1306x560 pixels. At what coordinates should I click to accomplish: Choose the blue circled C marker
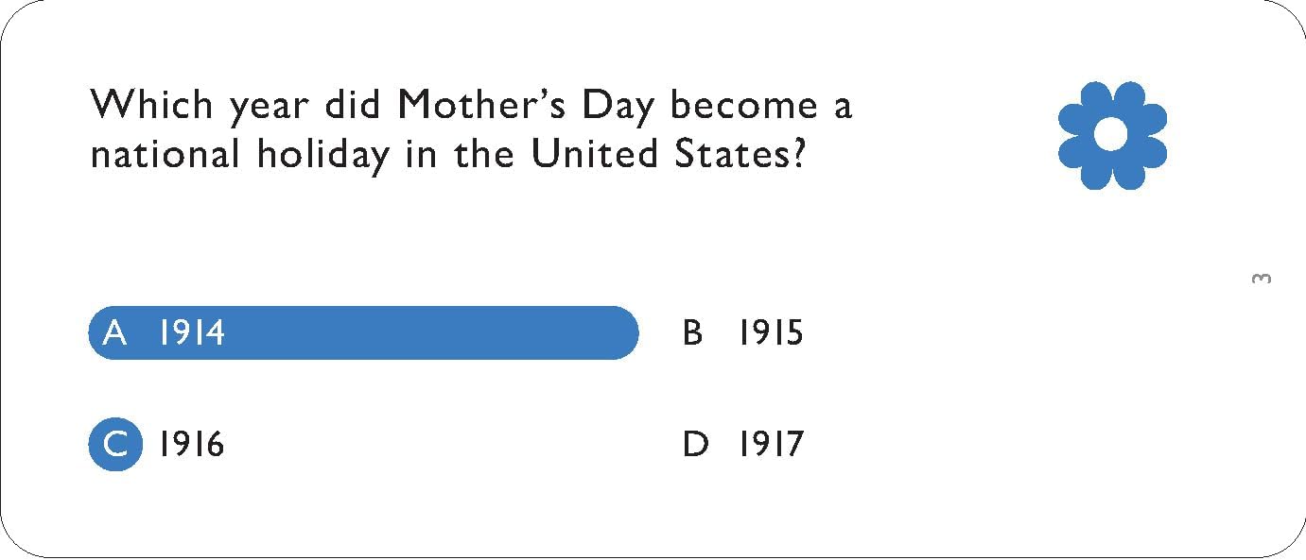(115, 444)
